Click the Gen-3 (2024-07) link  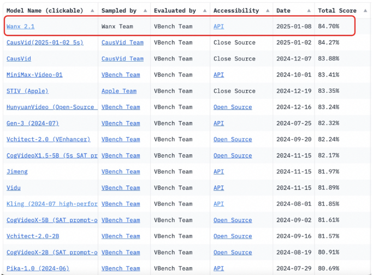point(32,123)
